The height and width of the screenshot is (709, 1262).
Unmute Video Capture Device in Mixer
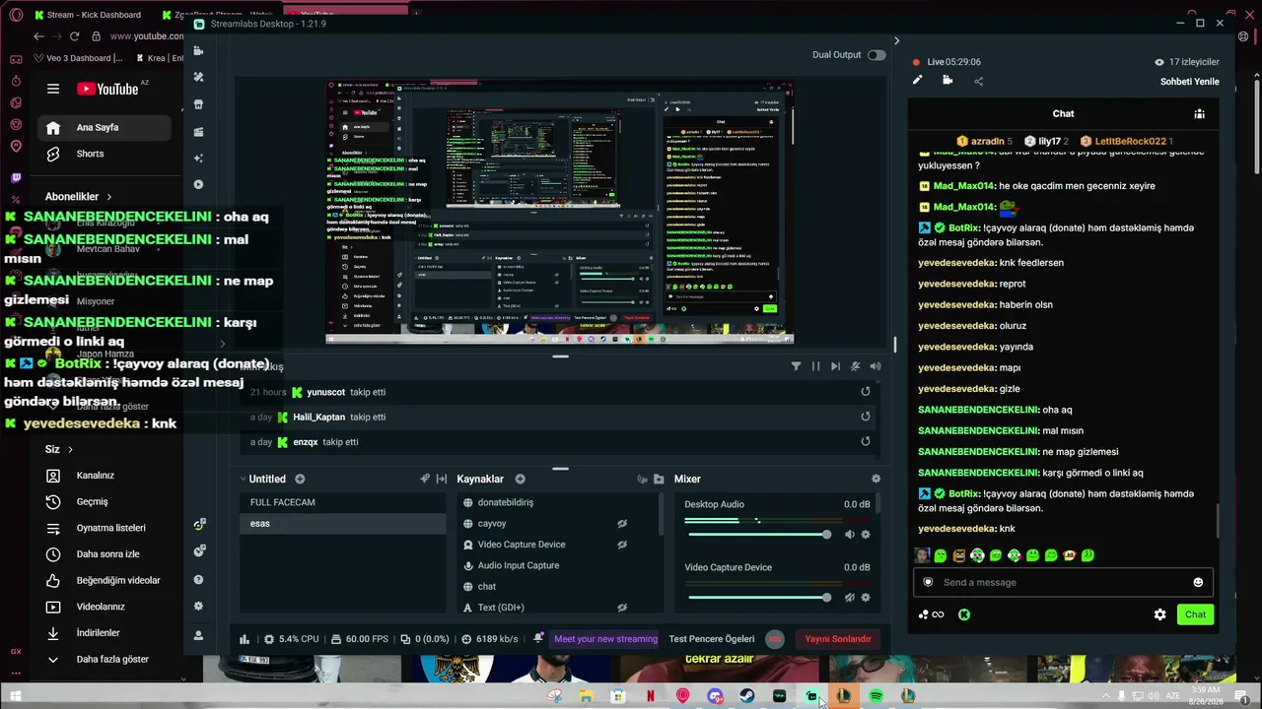(849, 598)
